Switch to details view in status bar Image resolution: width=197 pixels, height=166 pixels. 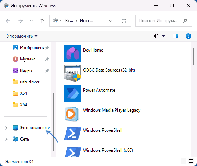(x=183, y=161)
